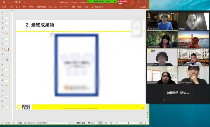210x127 pixels.
Task: Click zoom in plus button
Action: 137,123
